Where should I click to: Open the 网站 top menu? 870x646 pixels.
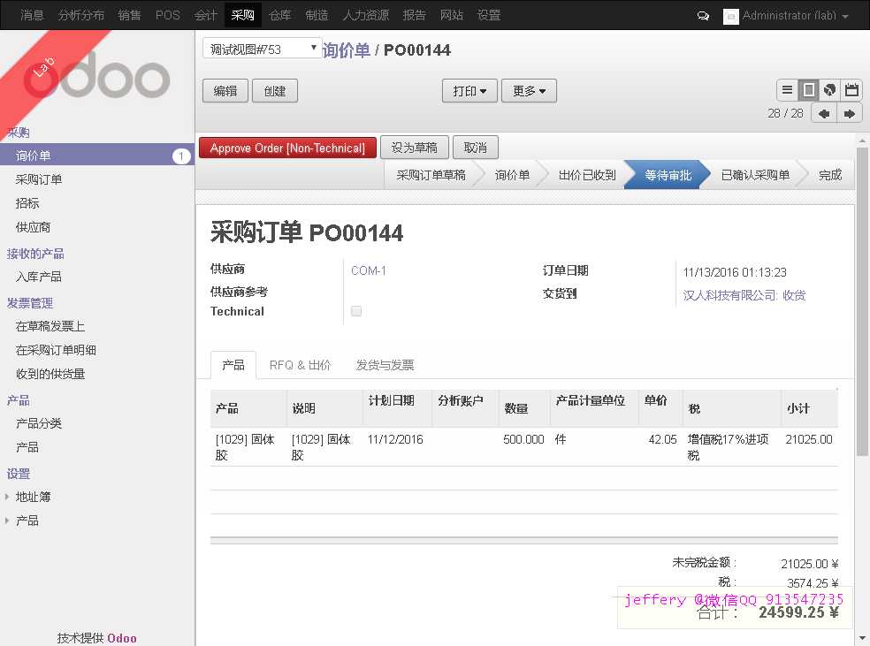click(451, 15)
